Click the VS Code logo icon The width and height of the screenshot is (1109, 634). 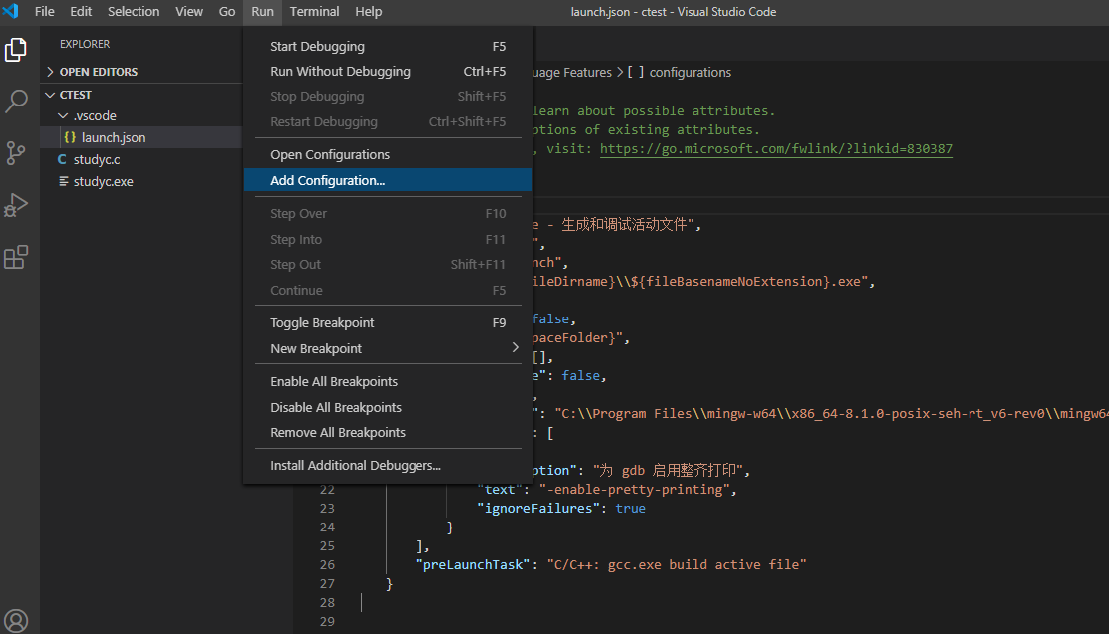(11, 11)
